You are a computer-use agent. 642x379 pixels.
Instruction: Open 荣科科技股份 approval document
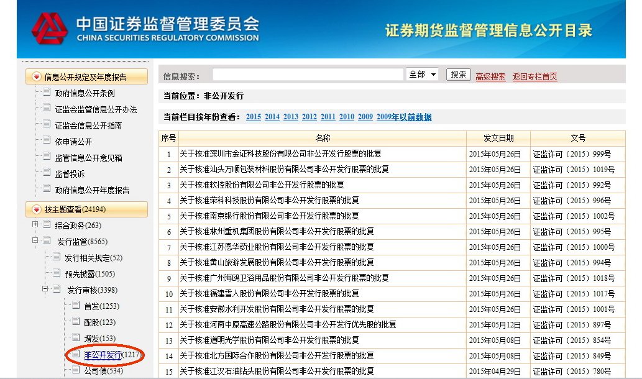tap(269, 201)
